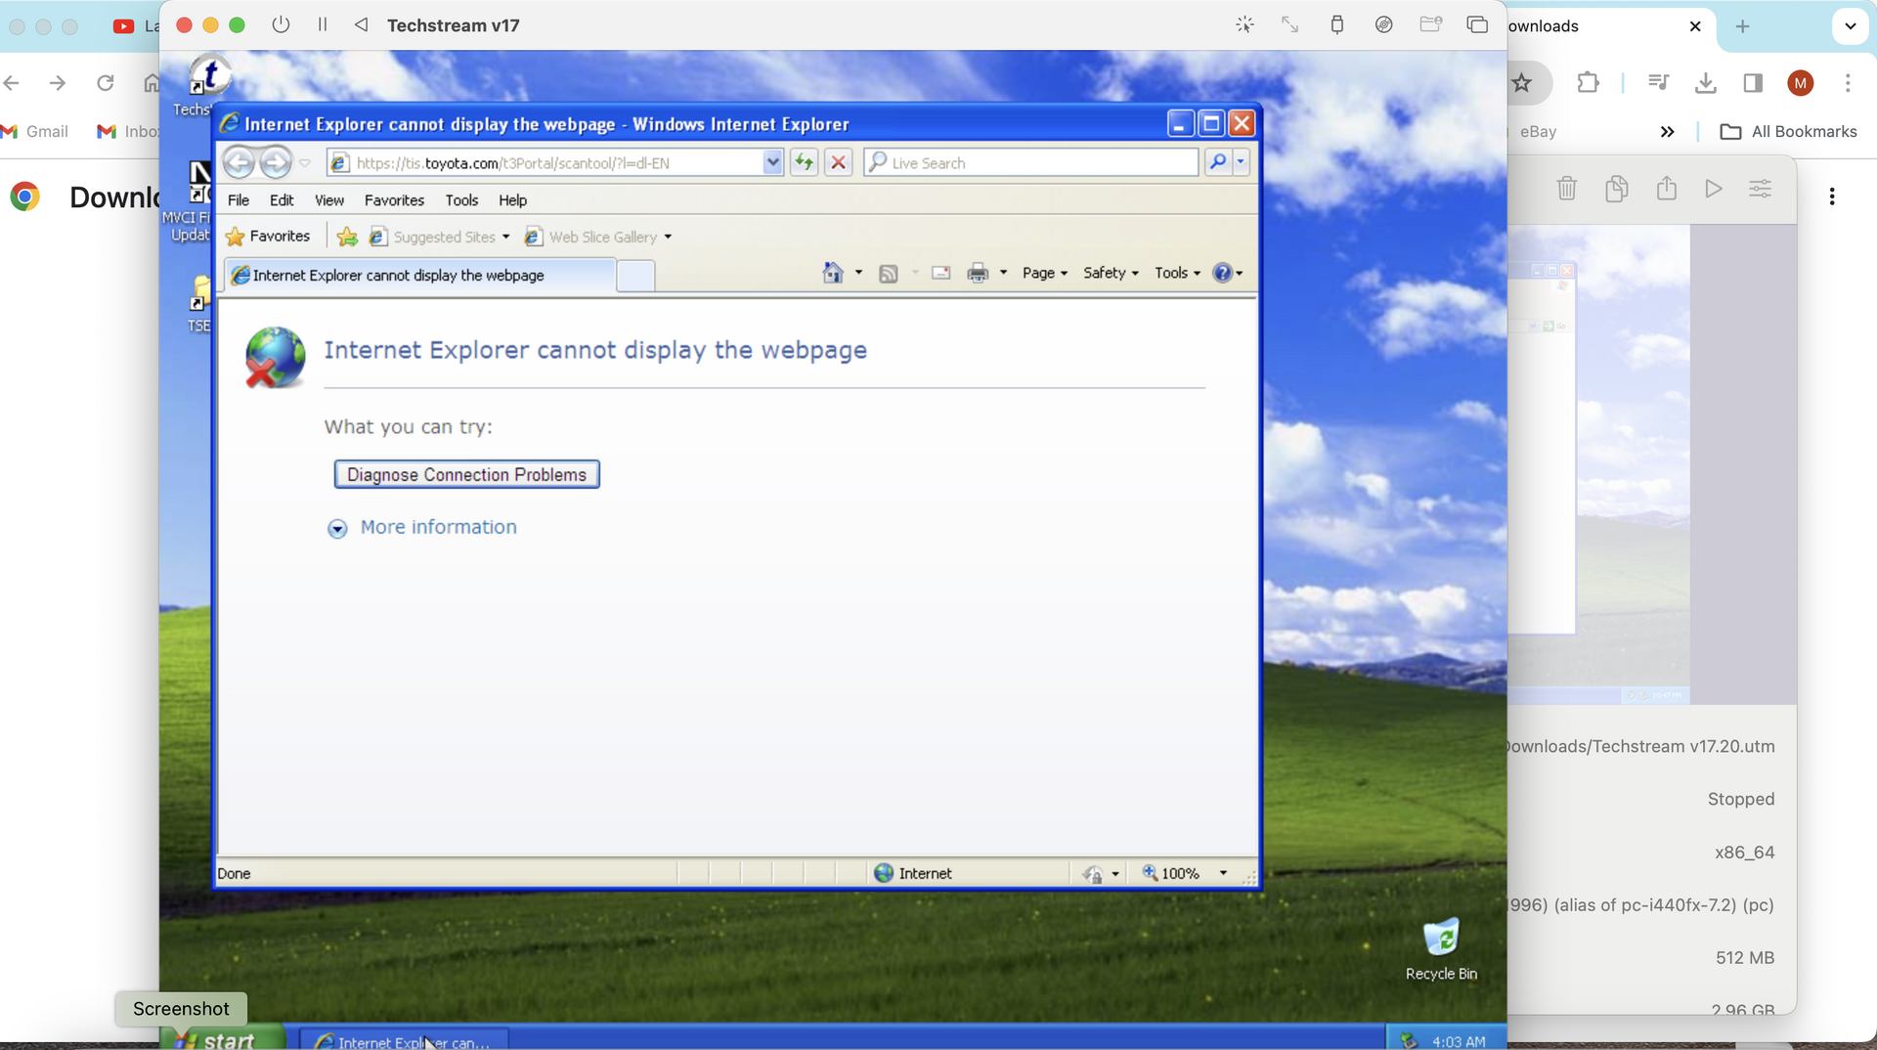Screen dimensions: 1877x1050
Task: Open the Recycle Bin on desktop
Action: (1441, 948)
